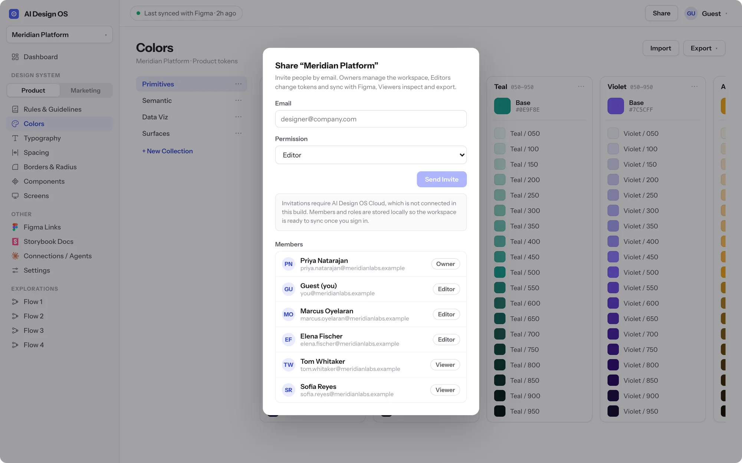
Task: Click the Spacing icon in sidebar
Action: pyautogui.click(x=15, y=153)
